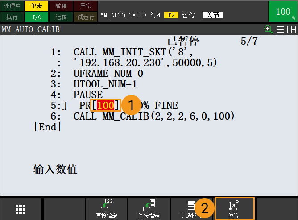
Task: Select the 间接指定 softkey
Action: (x=149, y=209)
